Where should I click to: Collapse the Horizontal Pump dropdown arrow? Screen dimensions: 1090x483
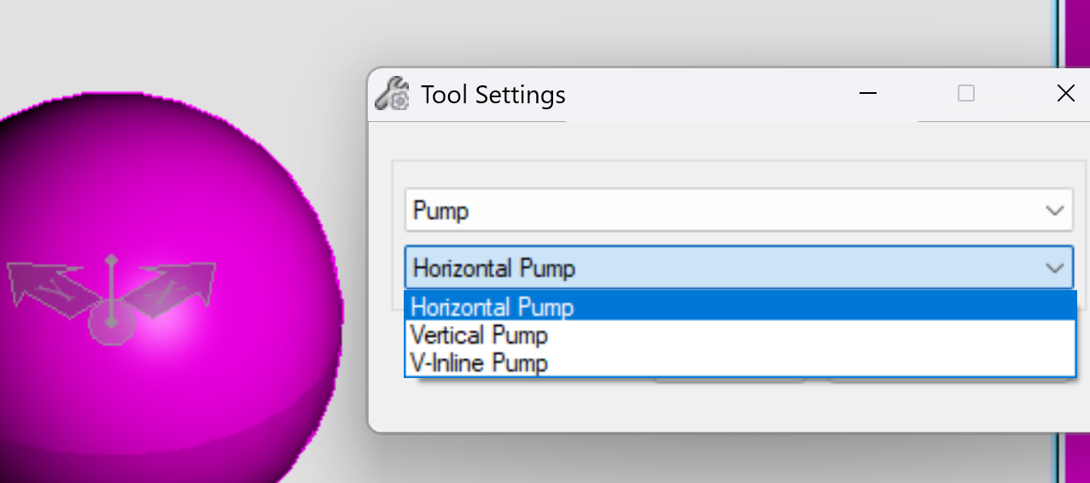[1055, 269]
